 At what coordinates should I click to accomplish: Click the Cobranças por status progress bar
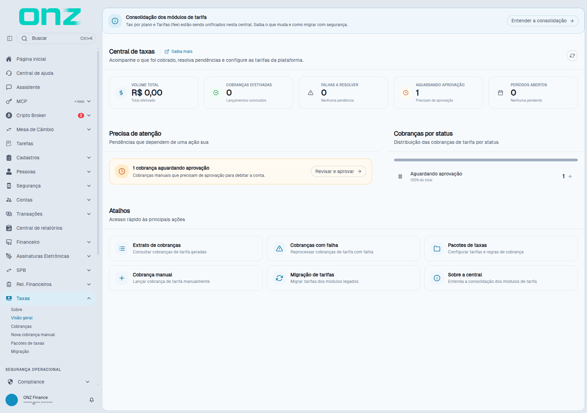486,160
